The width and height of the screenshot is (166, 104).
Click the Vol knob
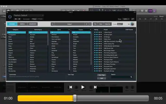click(x=132, y=24)
